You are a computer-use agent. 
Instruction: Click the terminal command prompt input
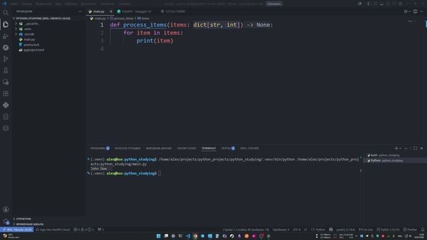[159, 173]
